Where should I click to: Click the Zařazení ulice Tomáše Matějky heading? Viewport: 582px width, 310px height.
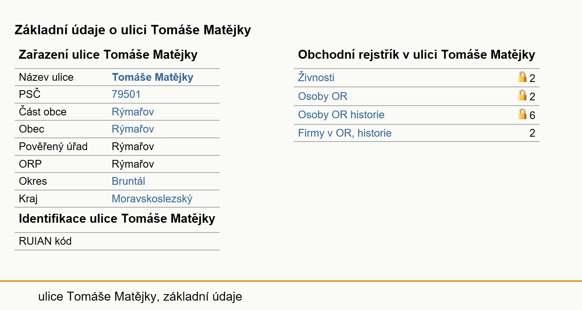(108, 55)
